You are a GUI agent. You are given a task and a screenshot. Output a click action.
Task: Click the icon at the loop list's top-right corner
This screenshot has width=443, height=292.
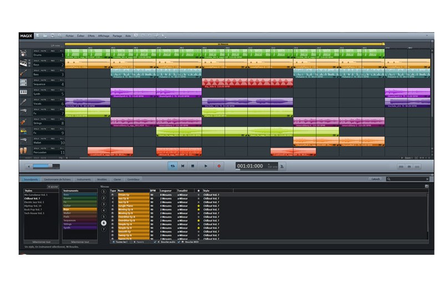[x=426, y=186]
